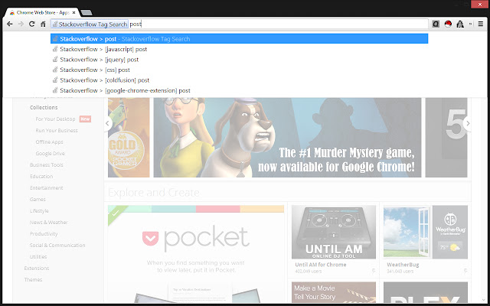Browse the Lifestyle category
The height and width of the screenshot is (306, 490).
pos(39,211)
